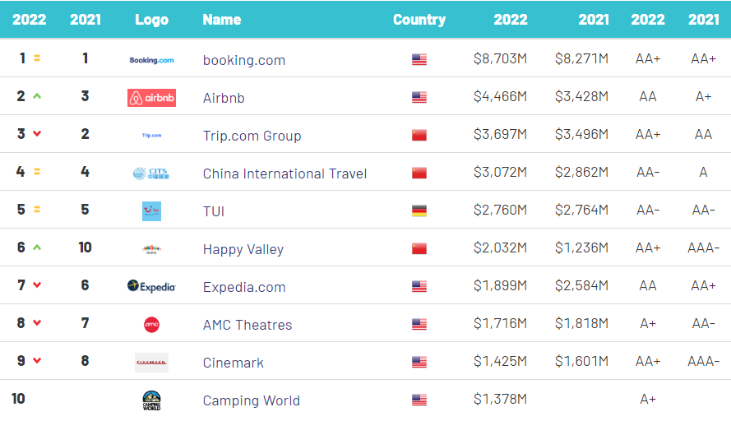The image size is (731, 421).
Task: Click the $8,703M value for booking.com
Action: [x=500, y=59]
